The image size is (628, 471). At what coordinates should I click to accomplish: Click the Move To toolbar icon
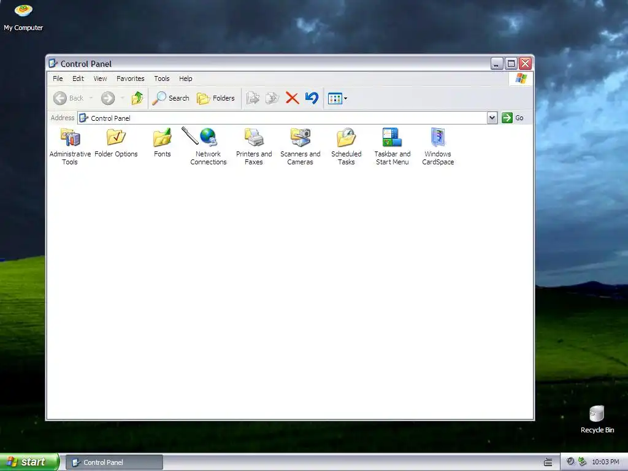(253, 98)
